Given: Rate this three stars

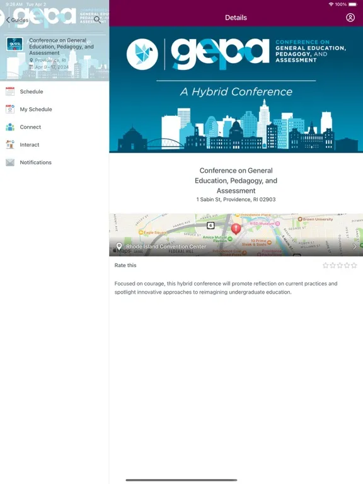Looking at the screenshot, I should pos(340,265).
